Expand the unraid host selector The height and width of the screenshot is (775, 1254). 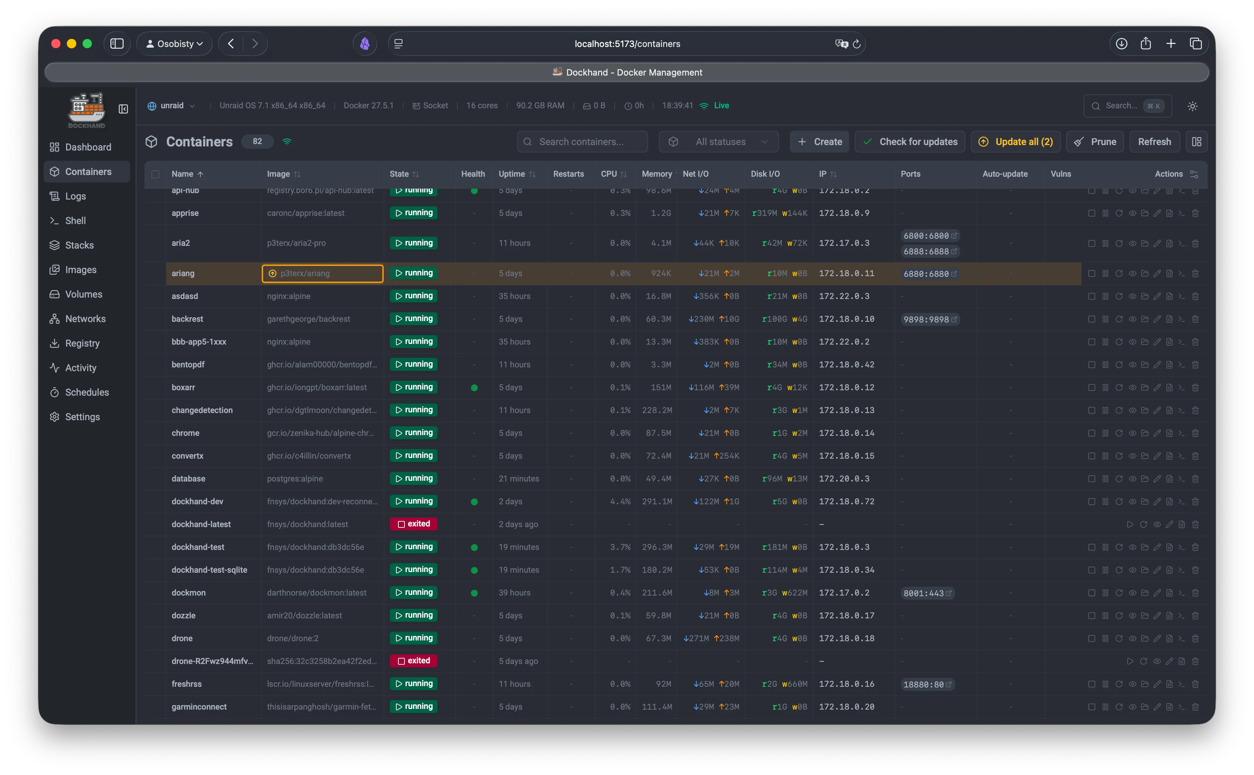tap(171, 106)
